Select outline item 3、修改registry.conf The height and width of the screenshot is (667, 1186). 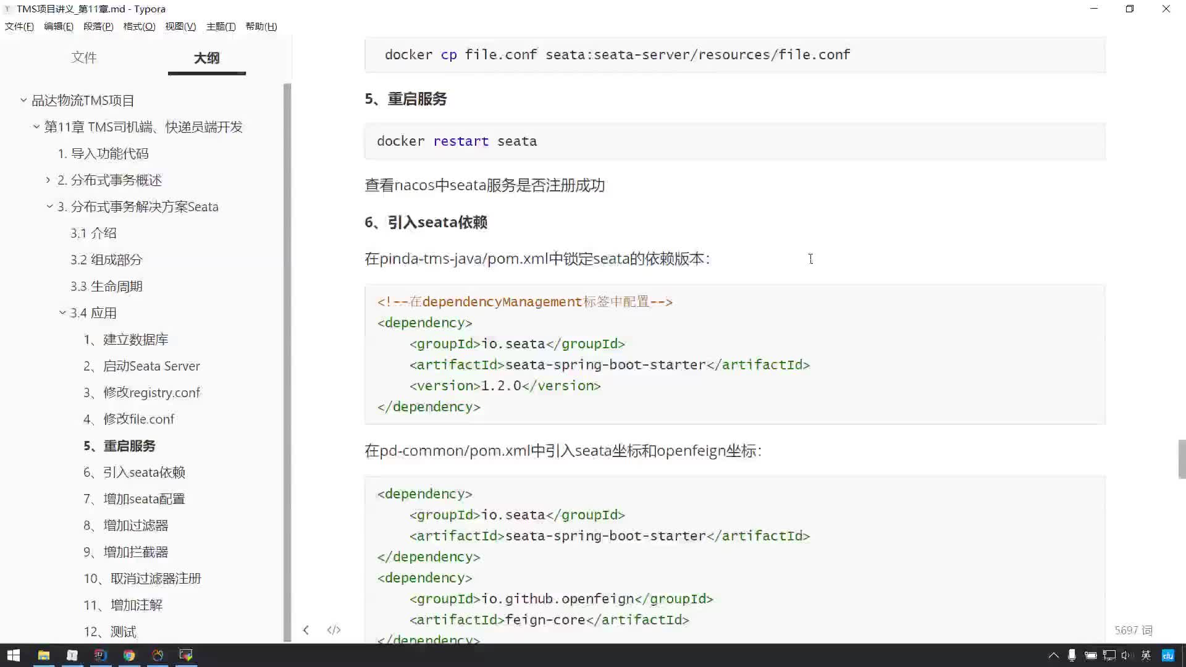pos(142,392)
